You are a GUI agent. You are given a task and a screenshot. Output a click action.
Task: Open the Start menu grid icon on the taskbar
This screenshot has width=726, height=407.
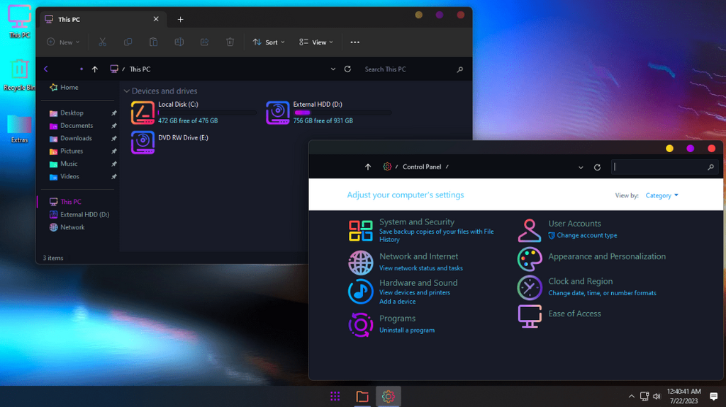[x=335, y=396]
